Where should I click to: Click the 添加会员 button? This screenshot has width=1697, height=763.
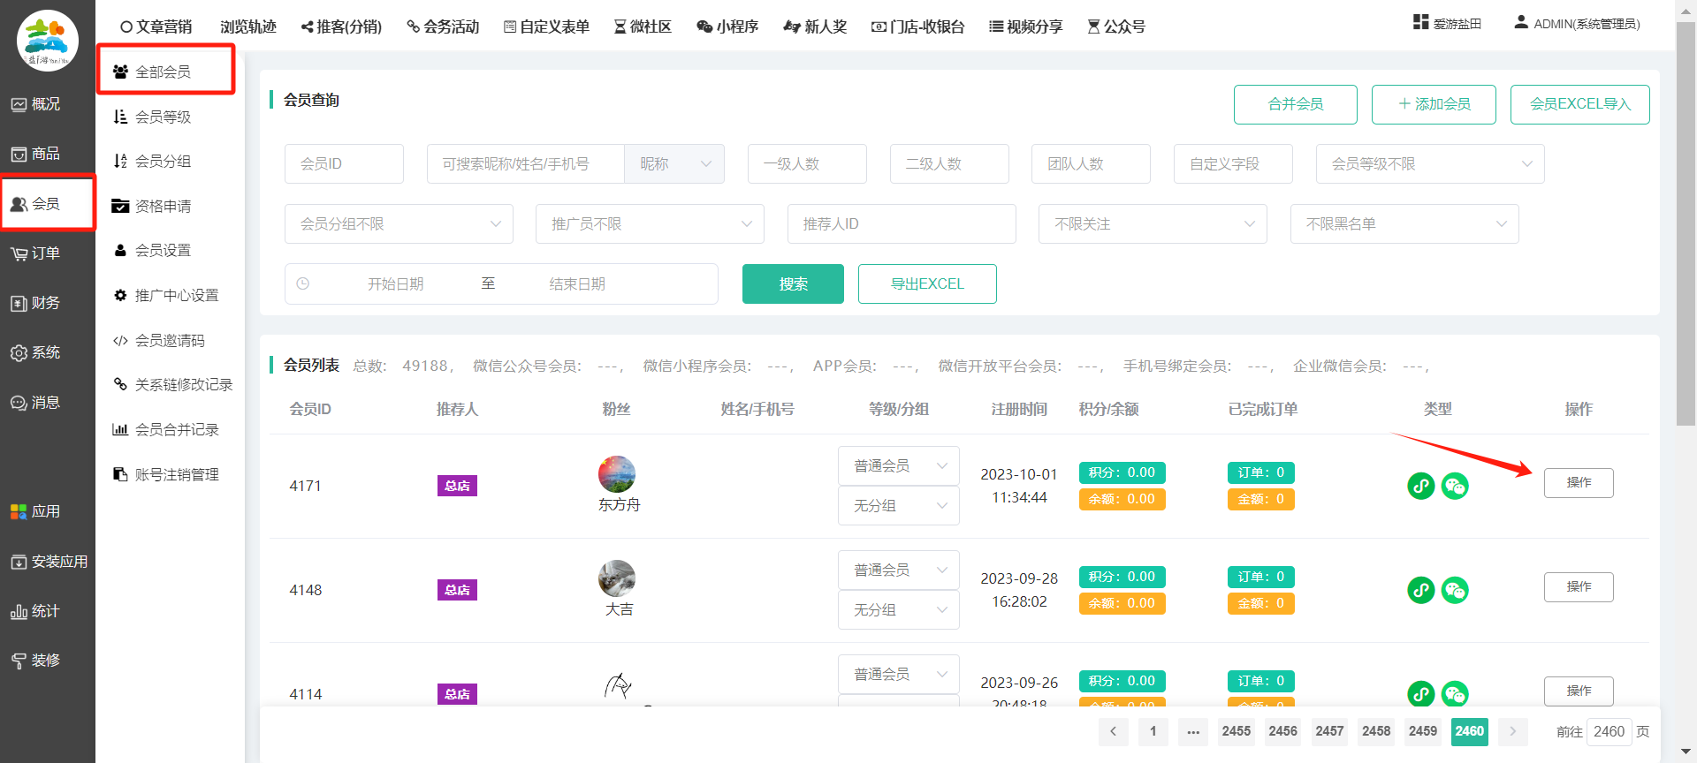pyautogui.click(x=1433, y=104)
